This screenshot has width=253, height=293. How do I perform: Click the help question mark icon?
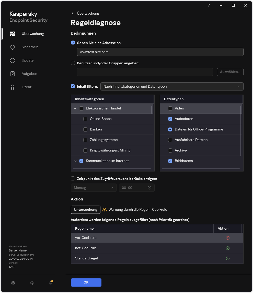click(x=209, y=5)
